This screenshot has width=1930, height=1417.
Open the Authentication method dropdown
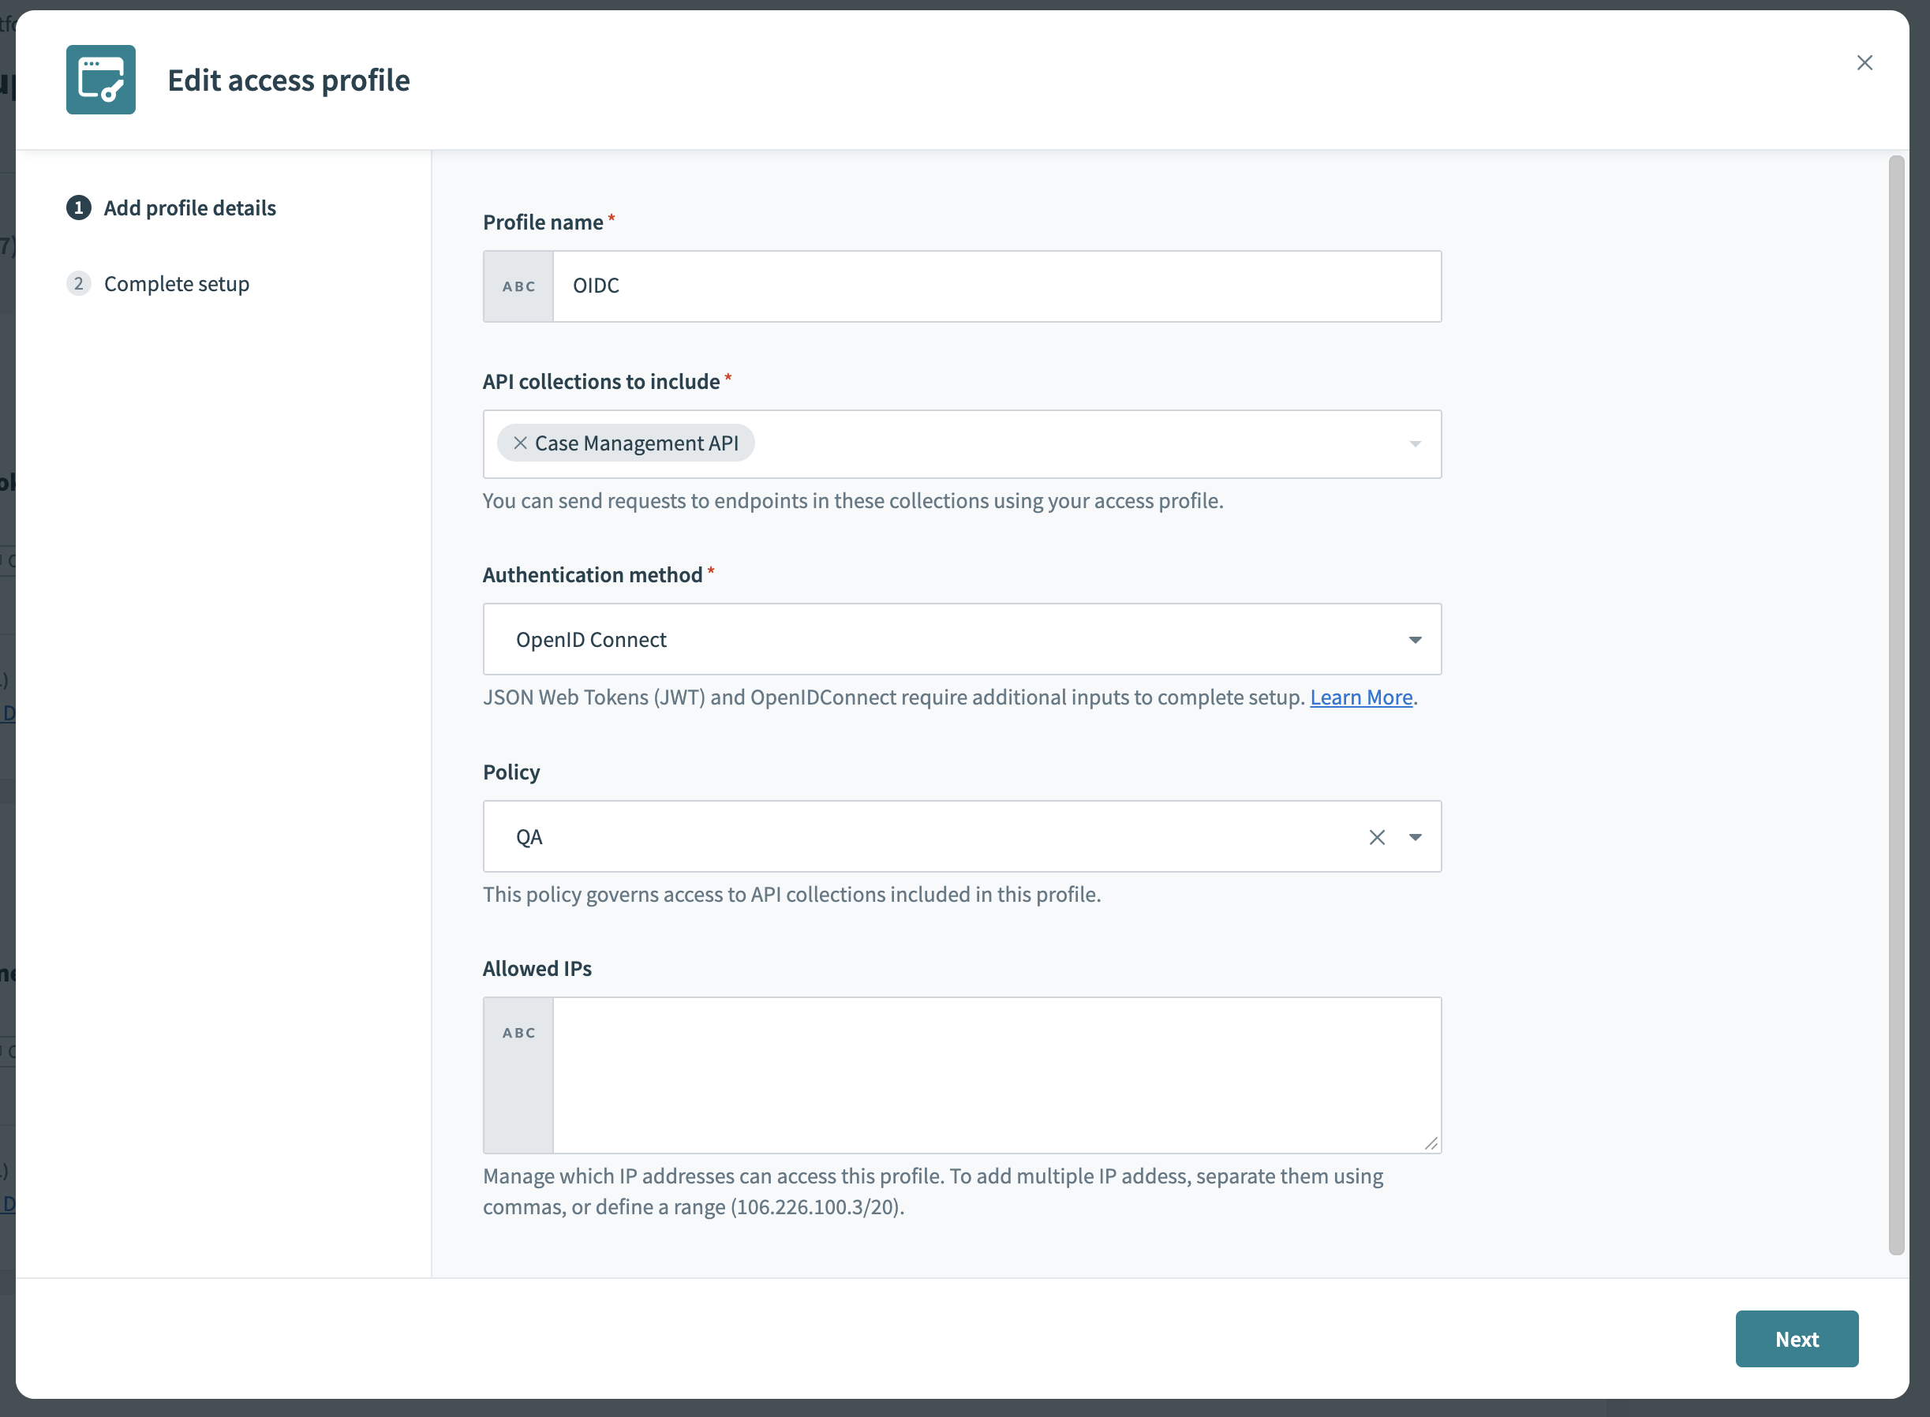pyautogui.click(x=1415, y=639)
